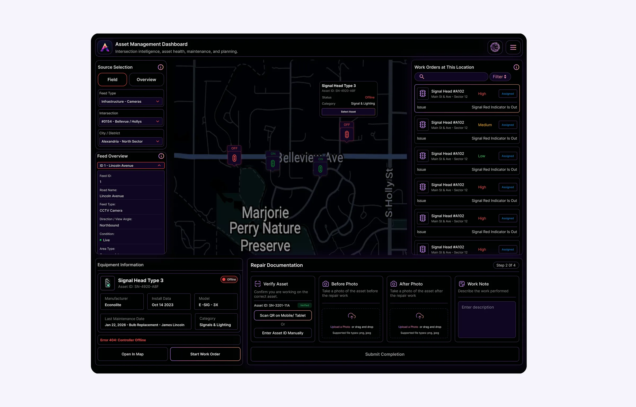Image resolution: width=636 pixels, height=407 pixels.
Task: Click the Before Photo upload cloud icon
Action: (352, 316)
